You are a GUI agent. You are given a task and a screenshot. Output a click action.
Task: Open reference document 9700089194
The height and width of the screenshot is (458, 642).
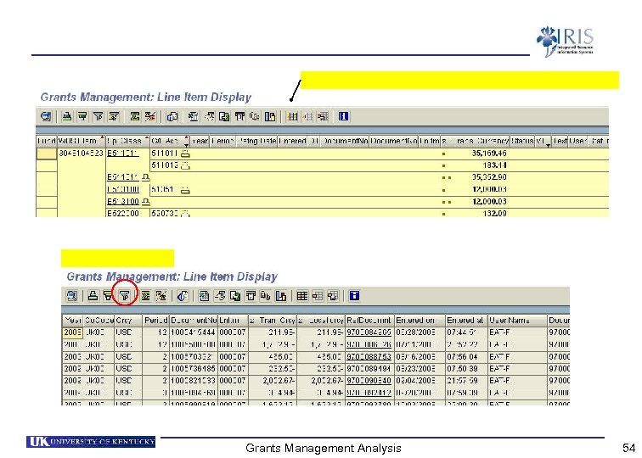(369, 368)
